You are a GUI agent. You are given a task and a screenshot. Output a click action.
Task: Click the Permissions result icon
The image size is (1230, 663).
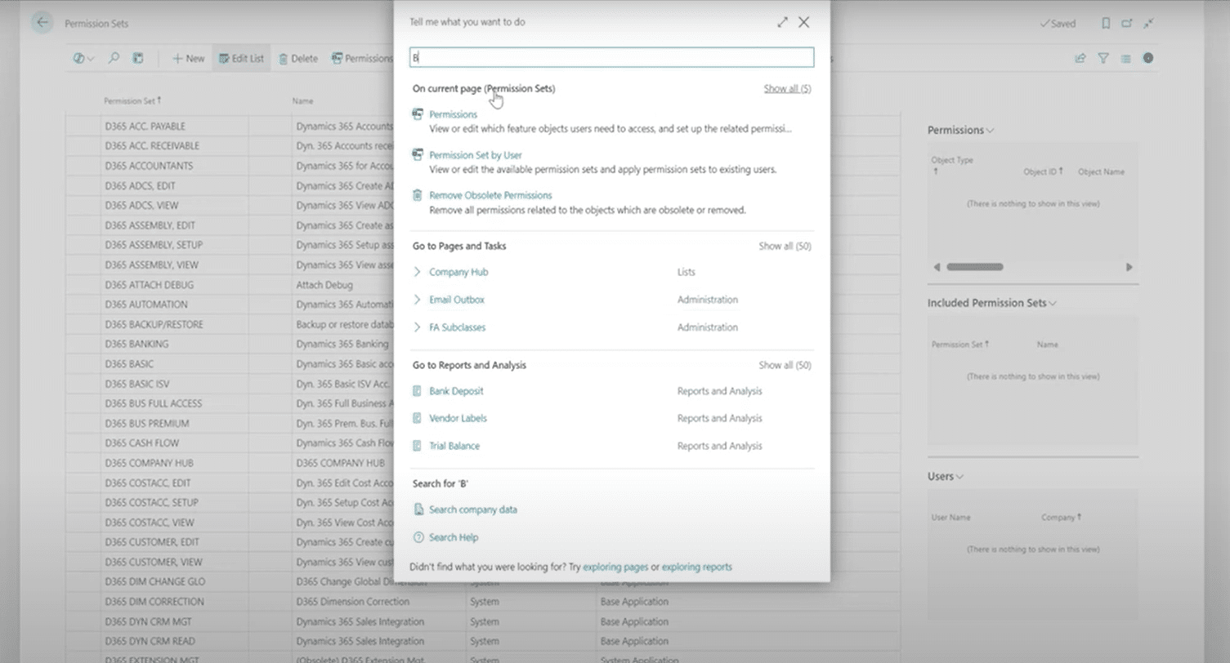tap(418, 114)
